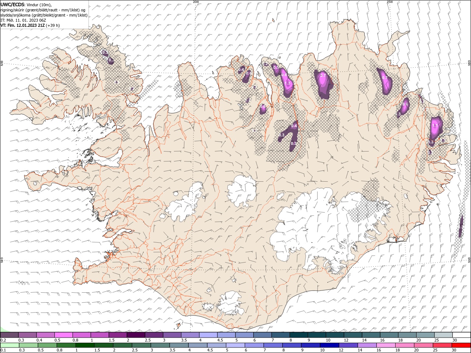Pick the dark teal 8 snow scale swatch
The image size is (471, 353).
pyautogui.click(x=299, y=335)
